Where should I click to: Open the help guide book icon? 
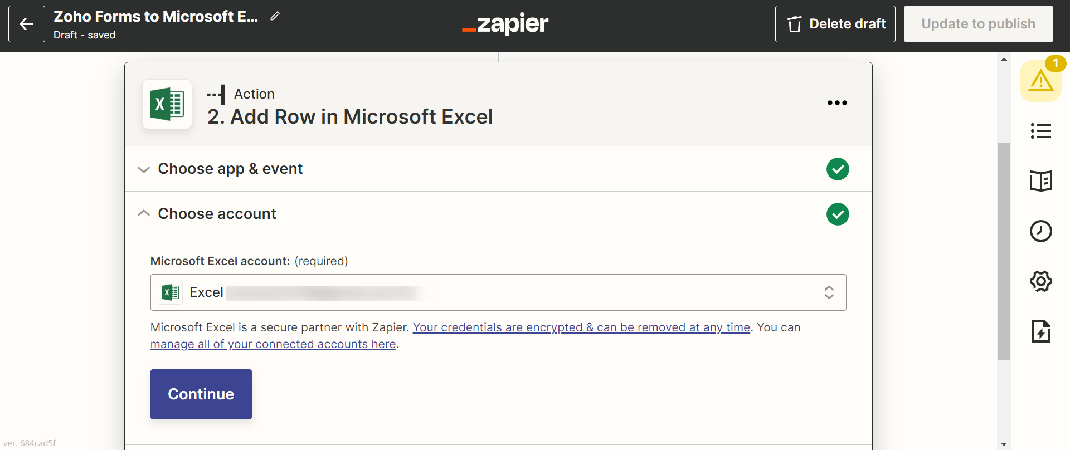pyautogui.click(x=1040, y=181)
